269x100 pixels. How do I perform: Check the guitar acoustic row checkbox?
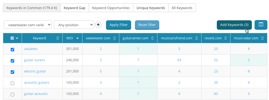(12, 95)
